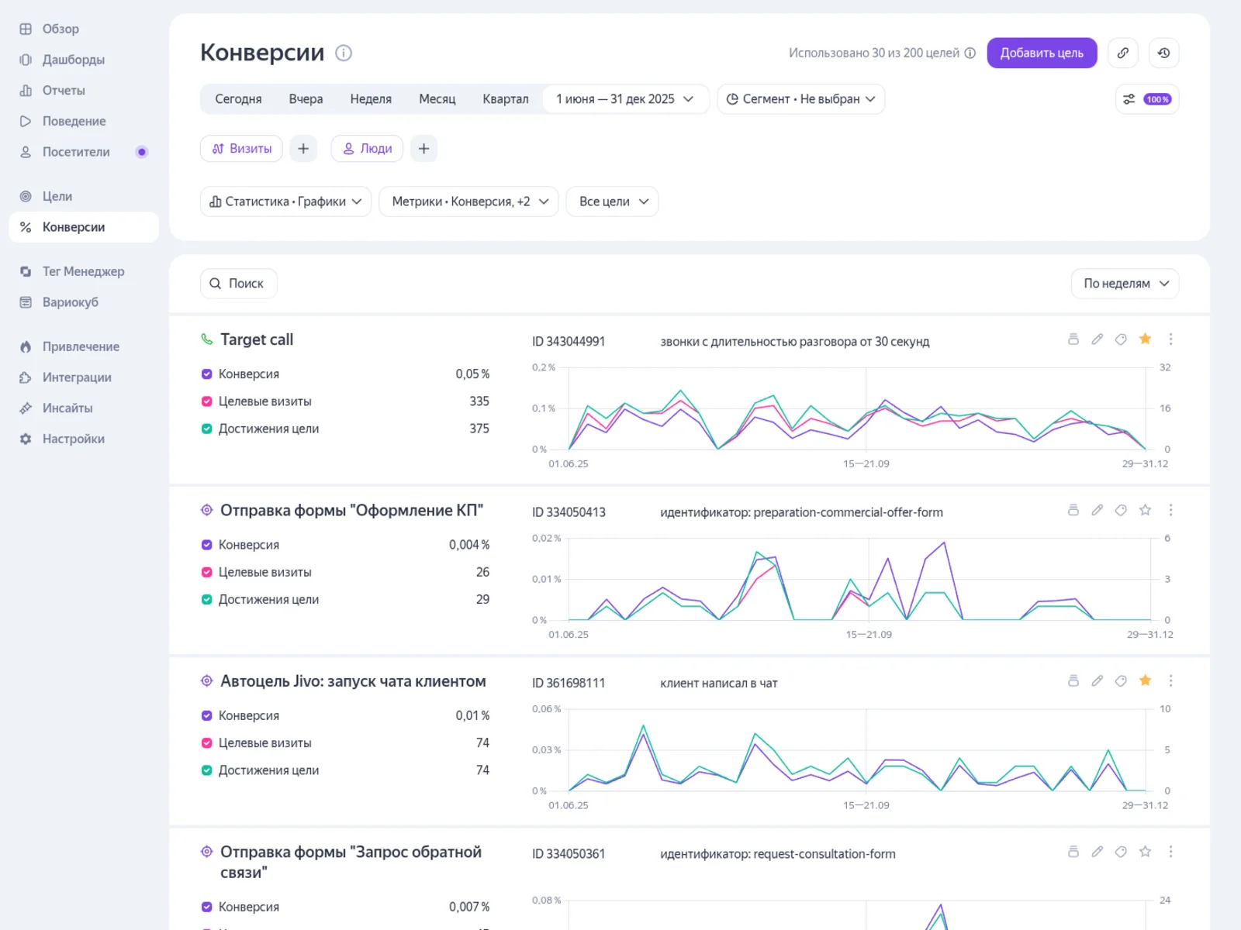Screen dimensions: 1241x930
Task: Star the "Запрос обратной связи" goal
Action: pyautogui.click(x=1146, y=852)
